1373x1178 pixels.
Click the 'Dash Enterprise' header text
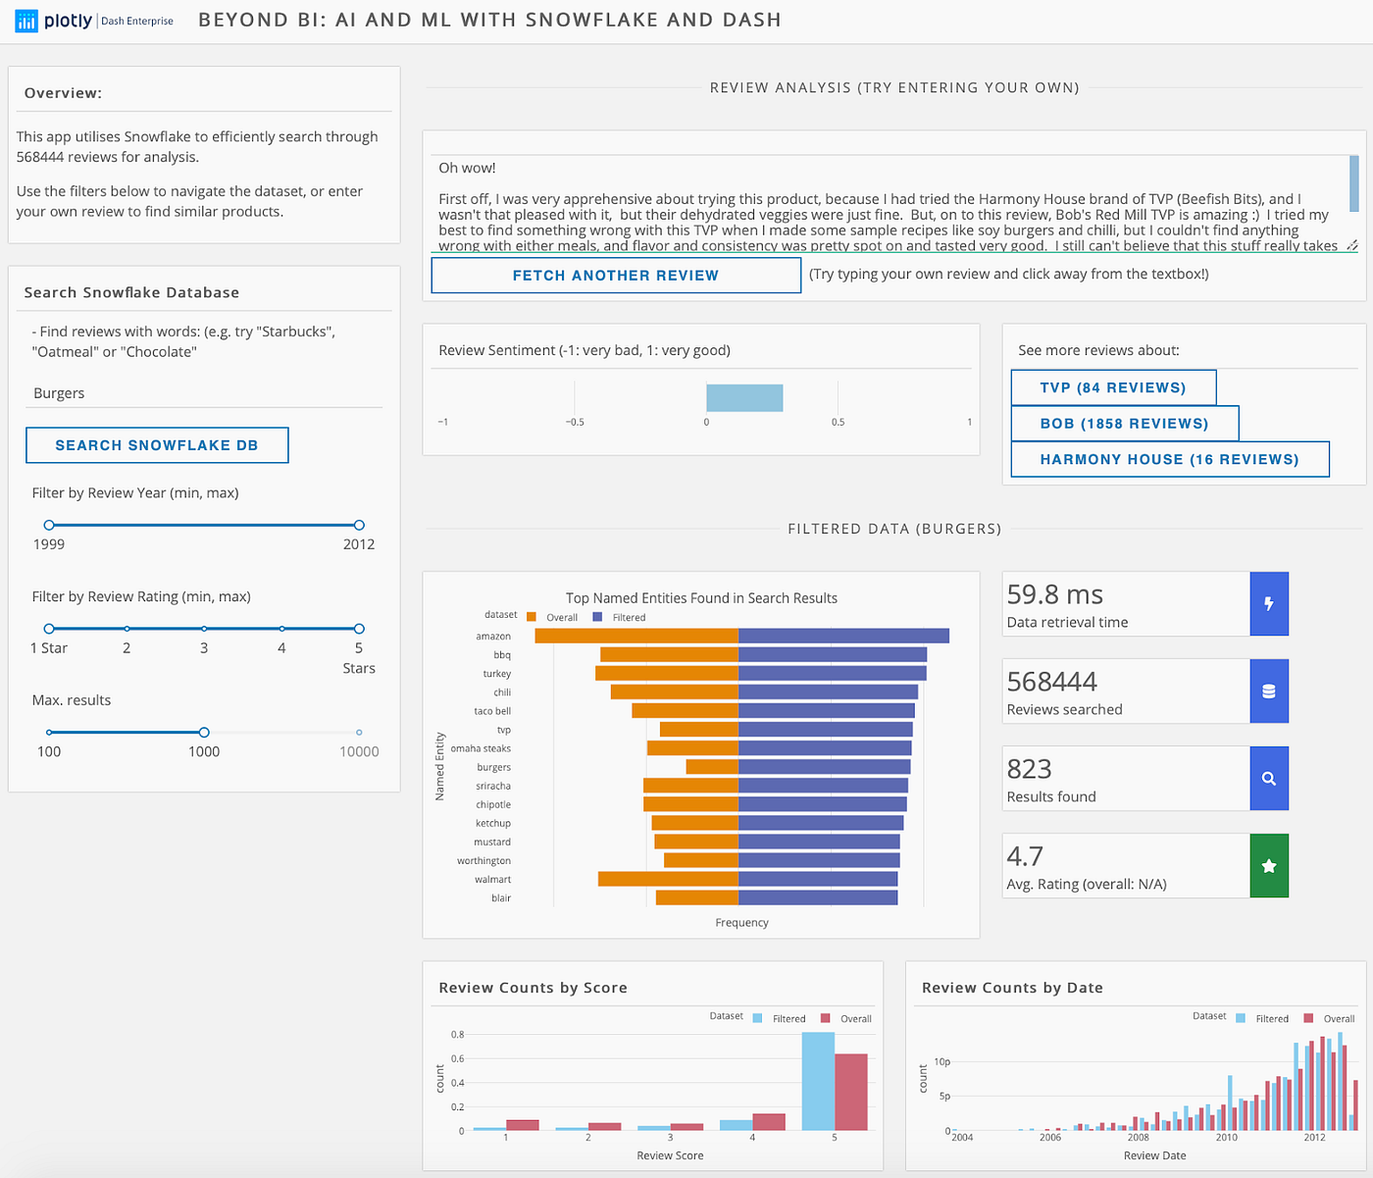click(x=137, y=21)
